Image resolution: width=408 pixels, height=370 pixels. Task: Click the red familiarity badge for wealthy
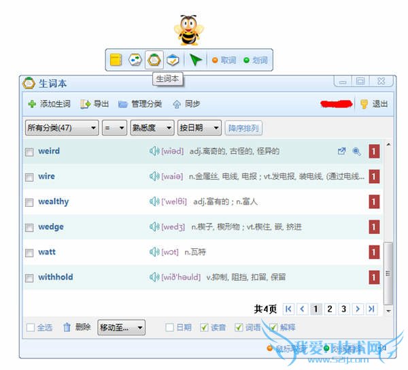[374, 201]
